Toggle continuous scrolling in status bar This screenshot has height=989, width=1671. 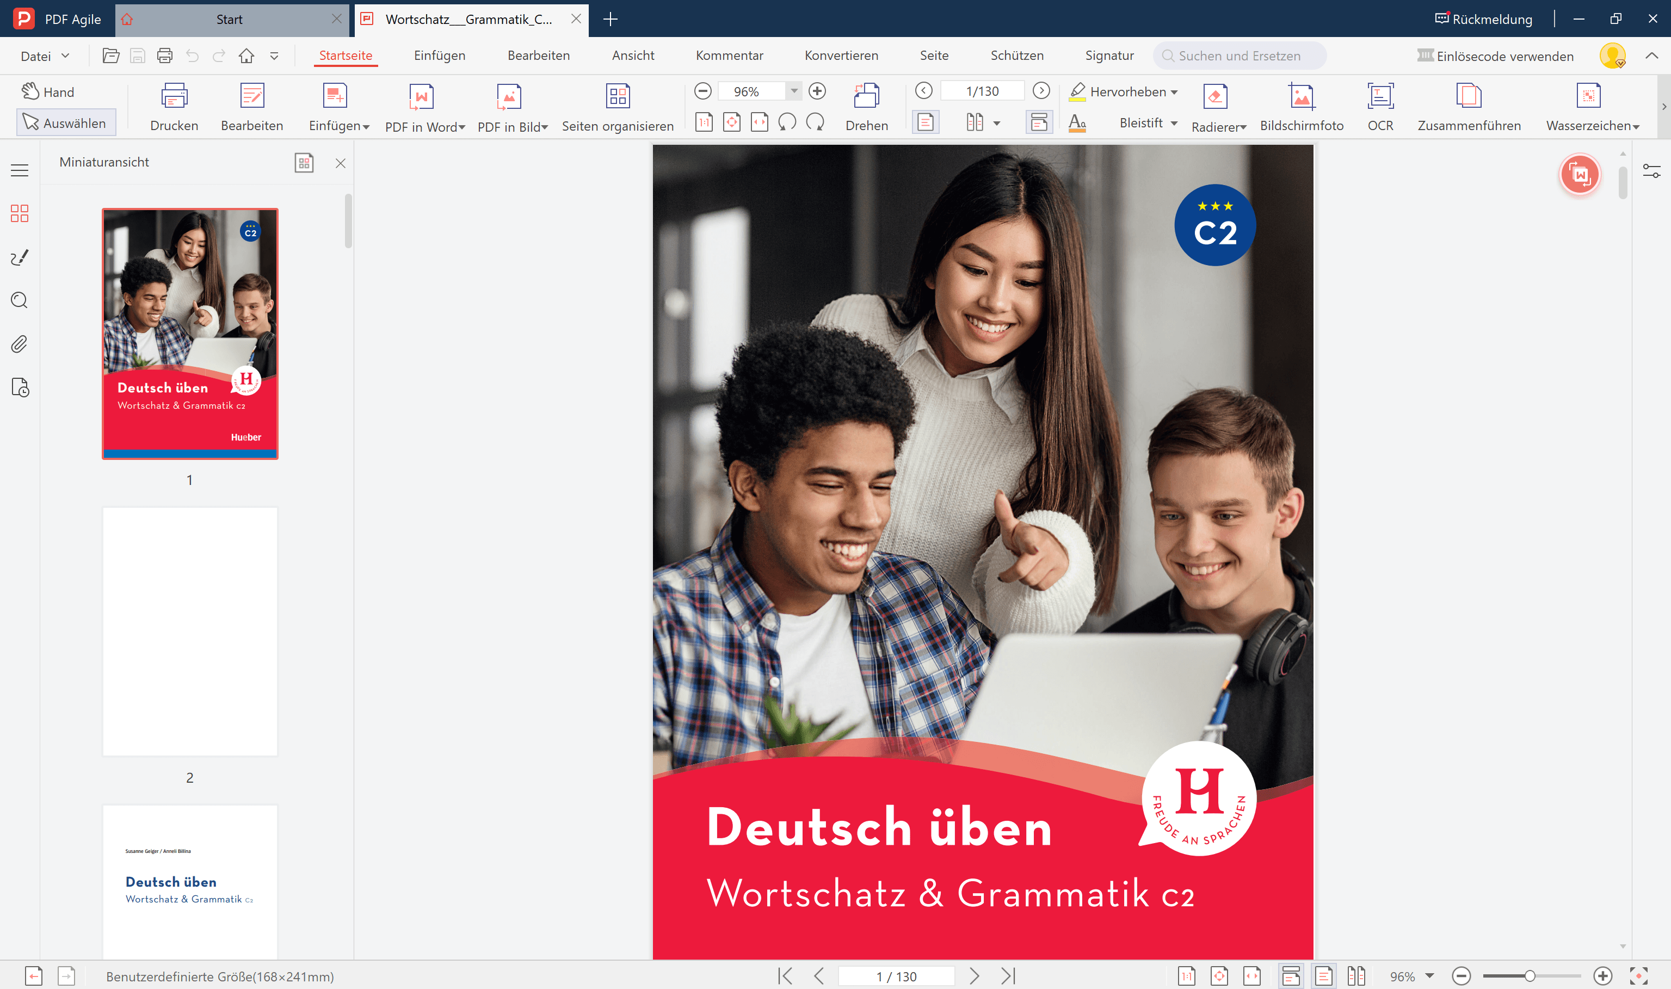[x=1291, y=976]
